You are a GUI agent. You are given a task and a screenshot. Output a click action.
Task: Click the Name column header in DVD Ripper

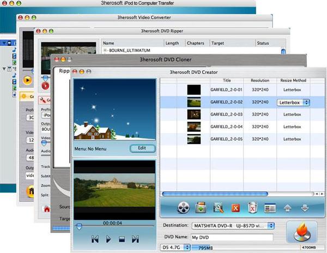132,43
